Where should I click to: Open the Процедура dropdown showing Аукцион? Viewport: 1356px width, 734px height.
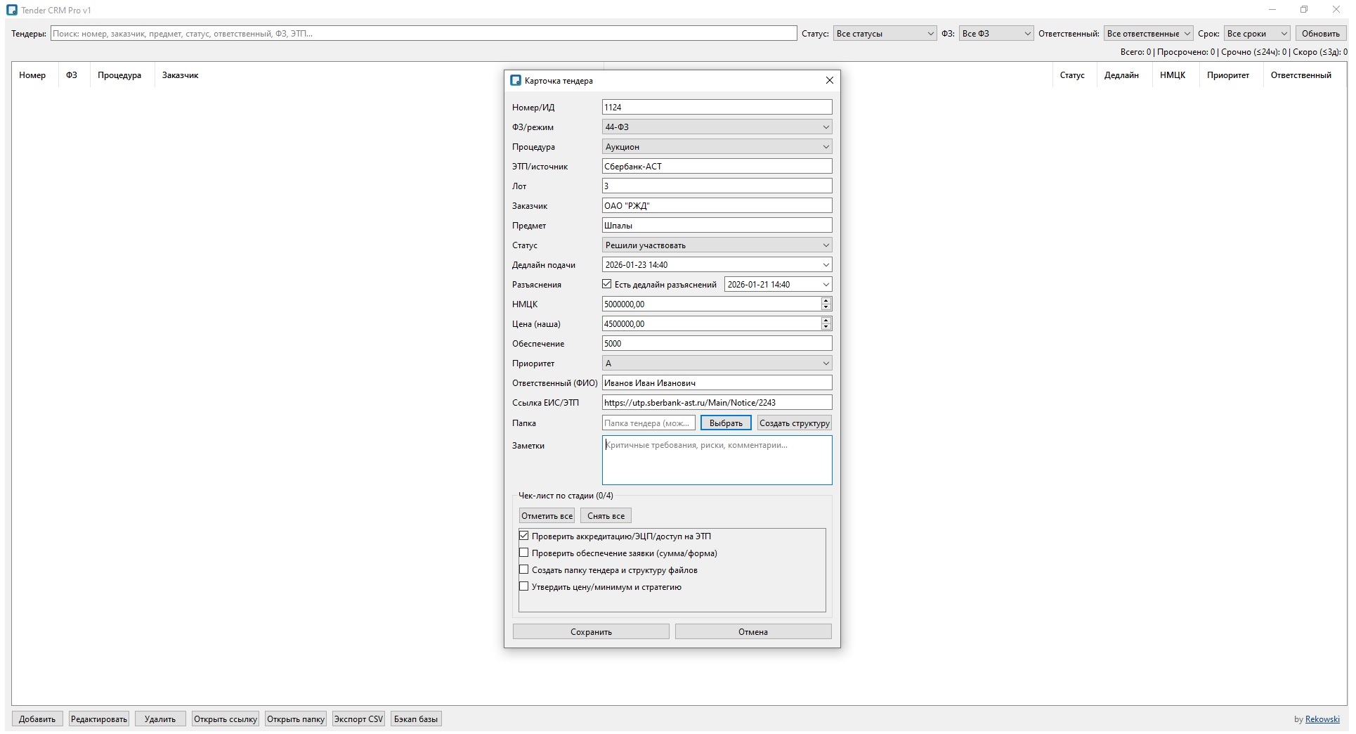point(717,147)
